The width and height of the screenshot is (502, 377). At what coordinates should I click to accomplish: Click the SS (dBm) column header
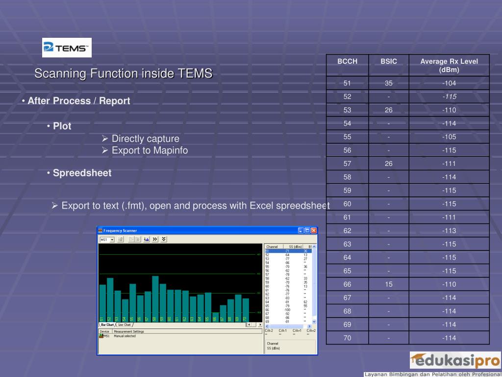click(295, 246)
